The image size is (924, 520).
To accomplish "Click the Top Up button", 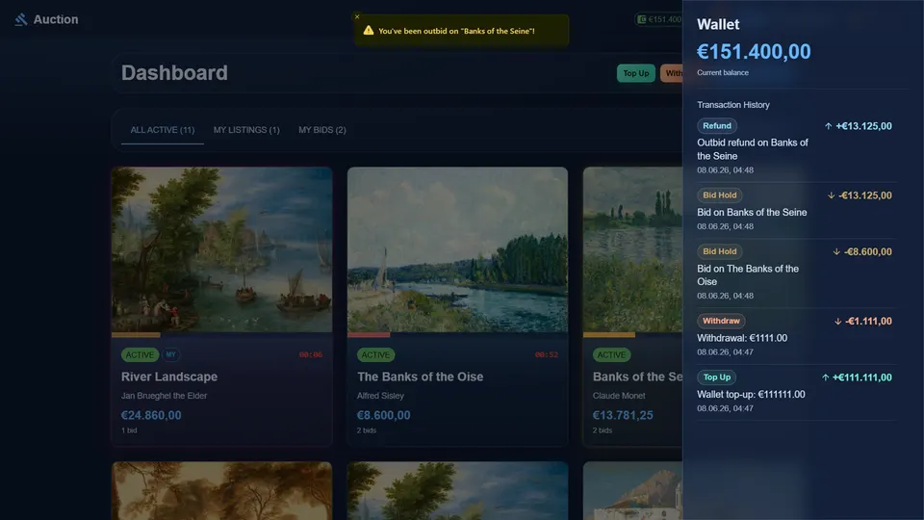I will click(636, 73).
